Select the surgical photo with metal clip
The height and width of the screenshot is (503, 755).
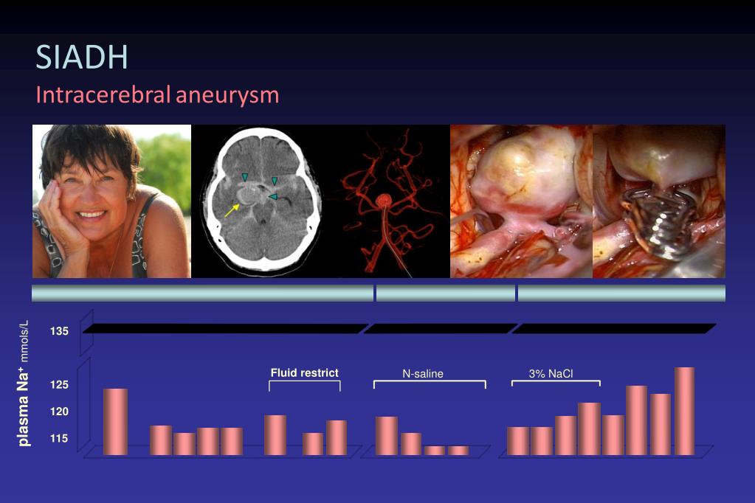click(x=659, y=201)
